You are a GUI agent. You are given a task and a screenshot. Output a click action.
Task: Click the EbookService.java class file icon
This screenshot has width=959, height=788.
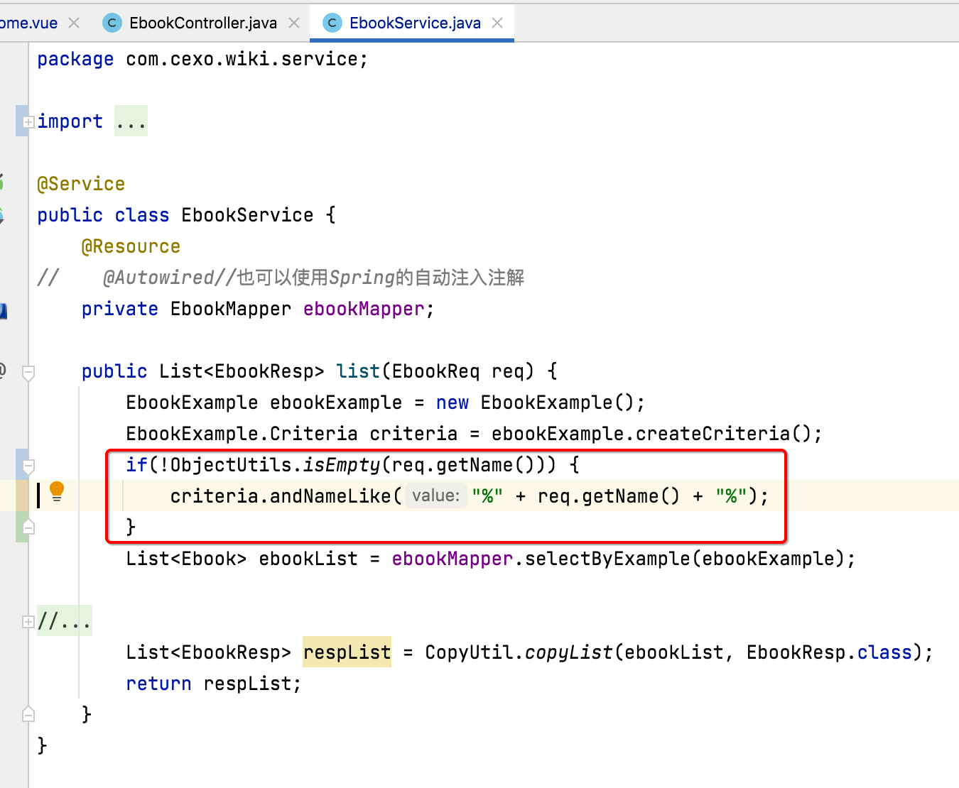pyautogui.click(x=332, y=23)
